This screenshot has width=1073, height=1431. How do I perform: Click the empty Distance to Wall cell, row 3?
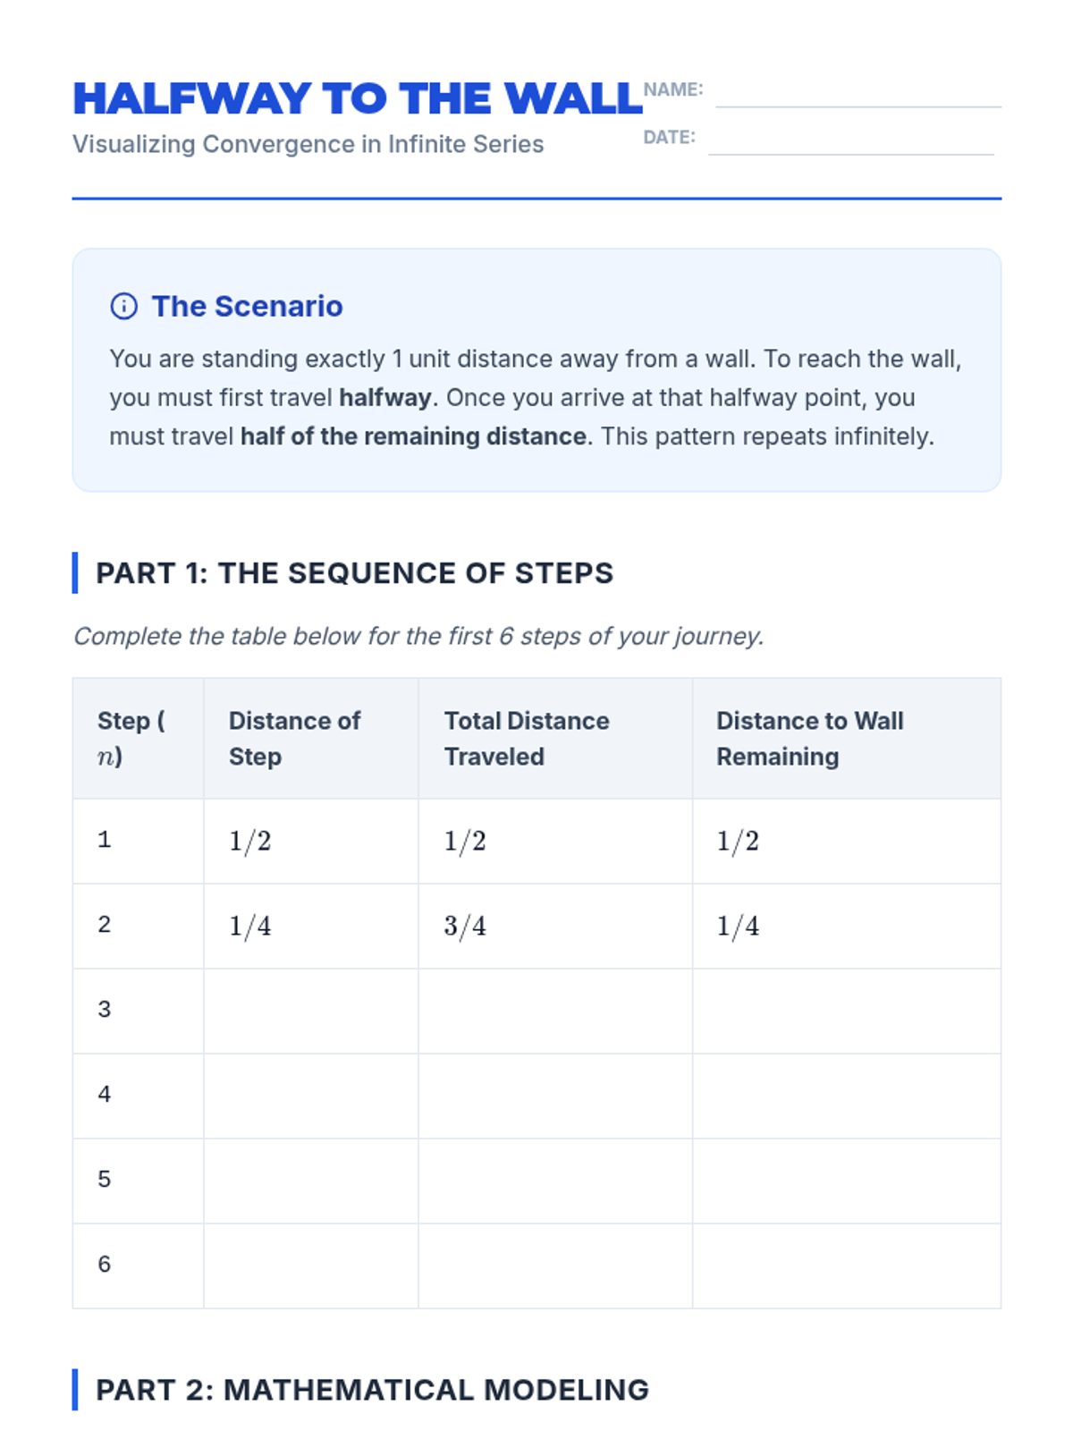pos(846,1011)
